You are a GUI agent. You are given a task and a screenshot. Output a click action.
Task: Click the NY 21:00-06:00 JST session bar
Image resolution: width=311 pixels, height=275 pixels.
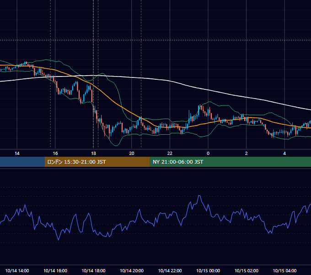pyautogui.click(x=230, y=162)
